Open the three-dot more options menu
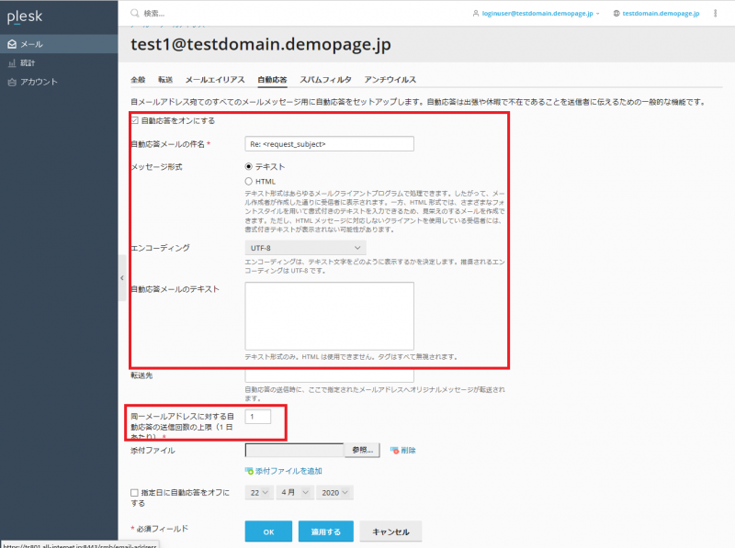 pyautogui.click(x=715, y=14)
